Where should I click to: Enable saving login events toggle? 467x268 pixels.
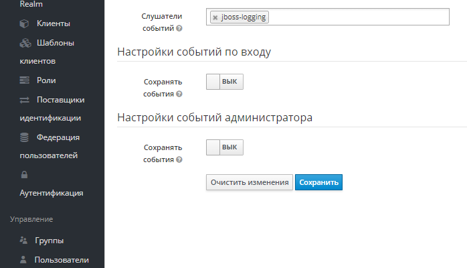point(224,82)
